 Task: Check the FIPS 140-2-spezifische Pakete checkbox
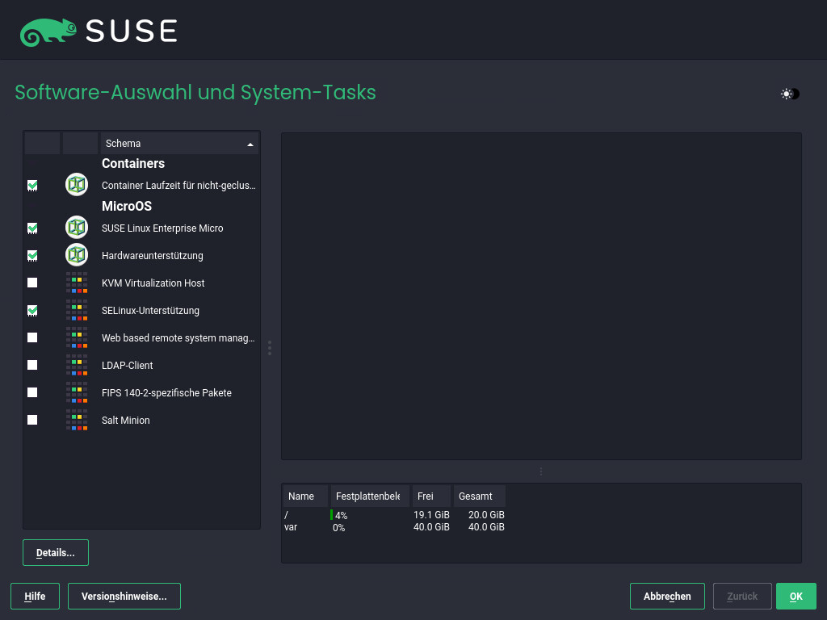[x=32, y=392]
